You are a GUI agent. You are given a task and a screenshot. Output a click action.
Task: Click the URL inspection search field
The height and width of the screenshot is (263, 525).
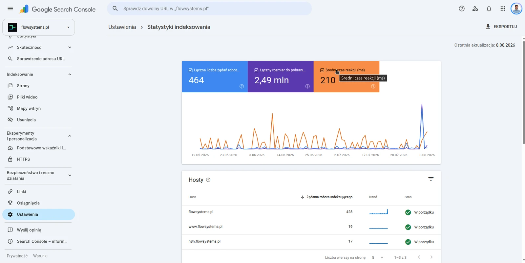click(x=209, y=9)
